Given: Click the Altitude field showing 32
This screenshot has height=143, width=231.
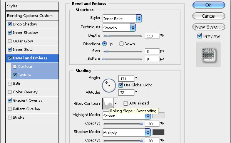Looking at the screenshot, I should click(x=126, y=93).
